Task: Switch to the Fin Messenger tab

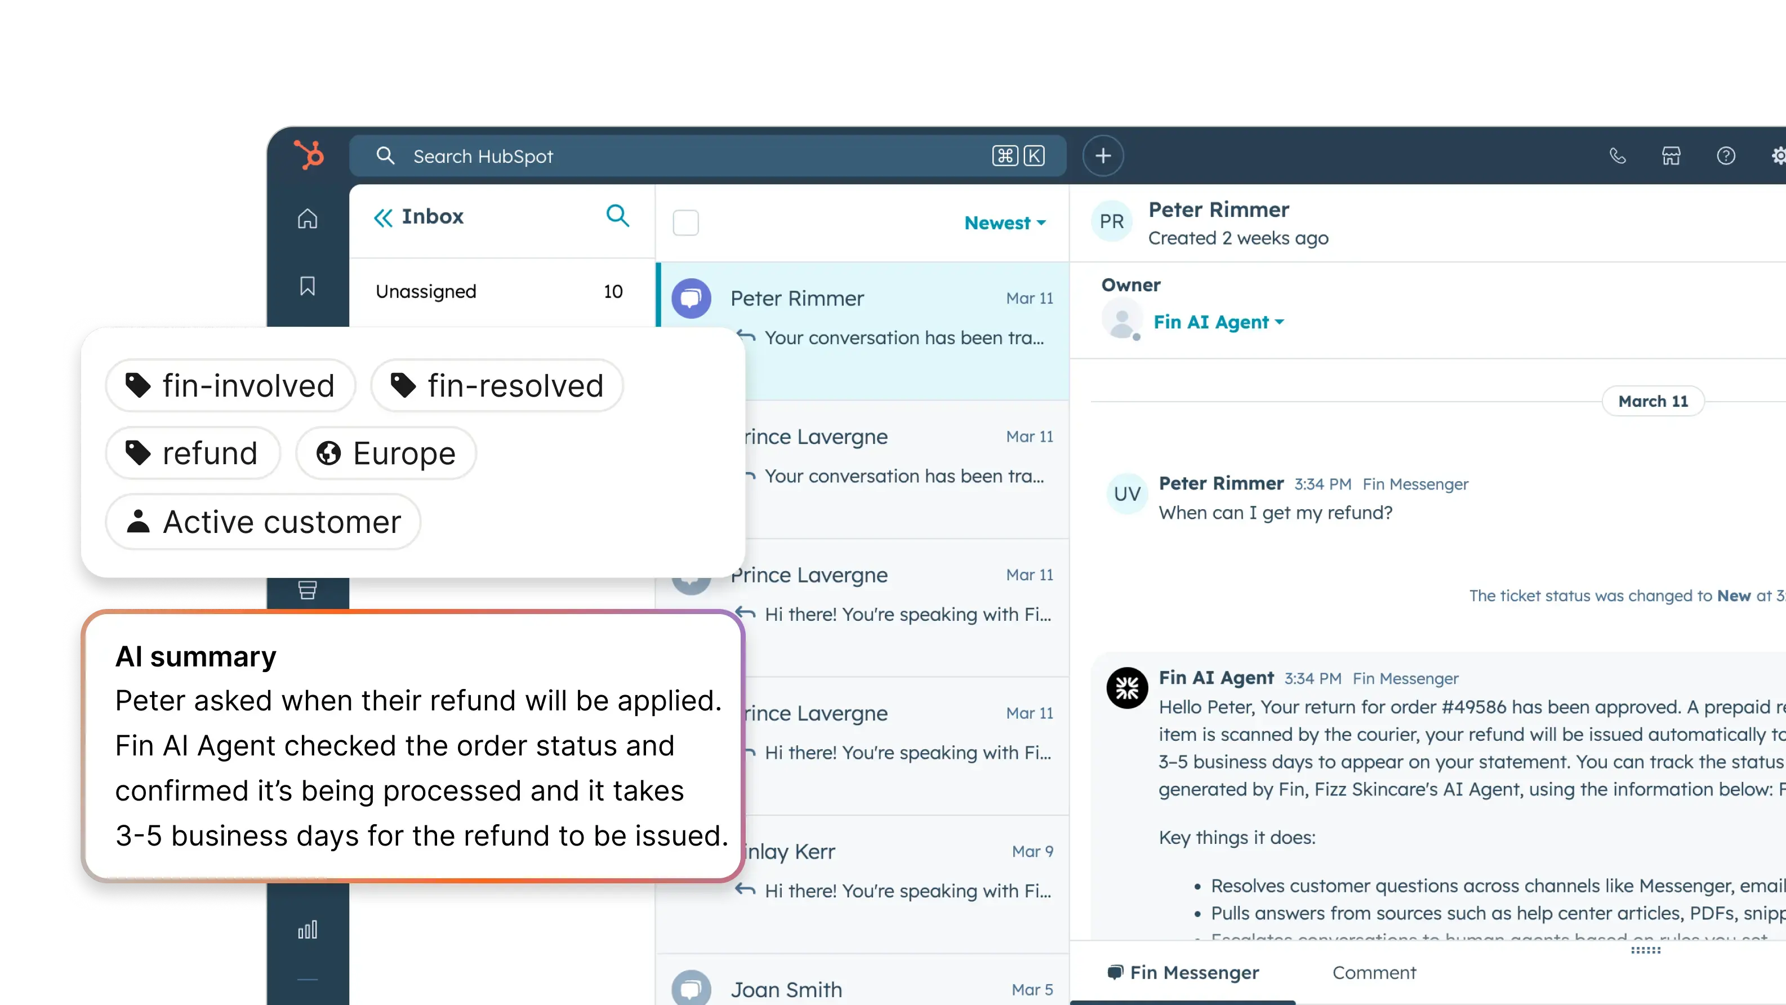Action: click(x=1183, y=972)
